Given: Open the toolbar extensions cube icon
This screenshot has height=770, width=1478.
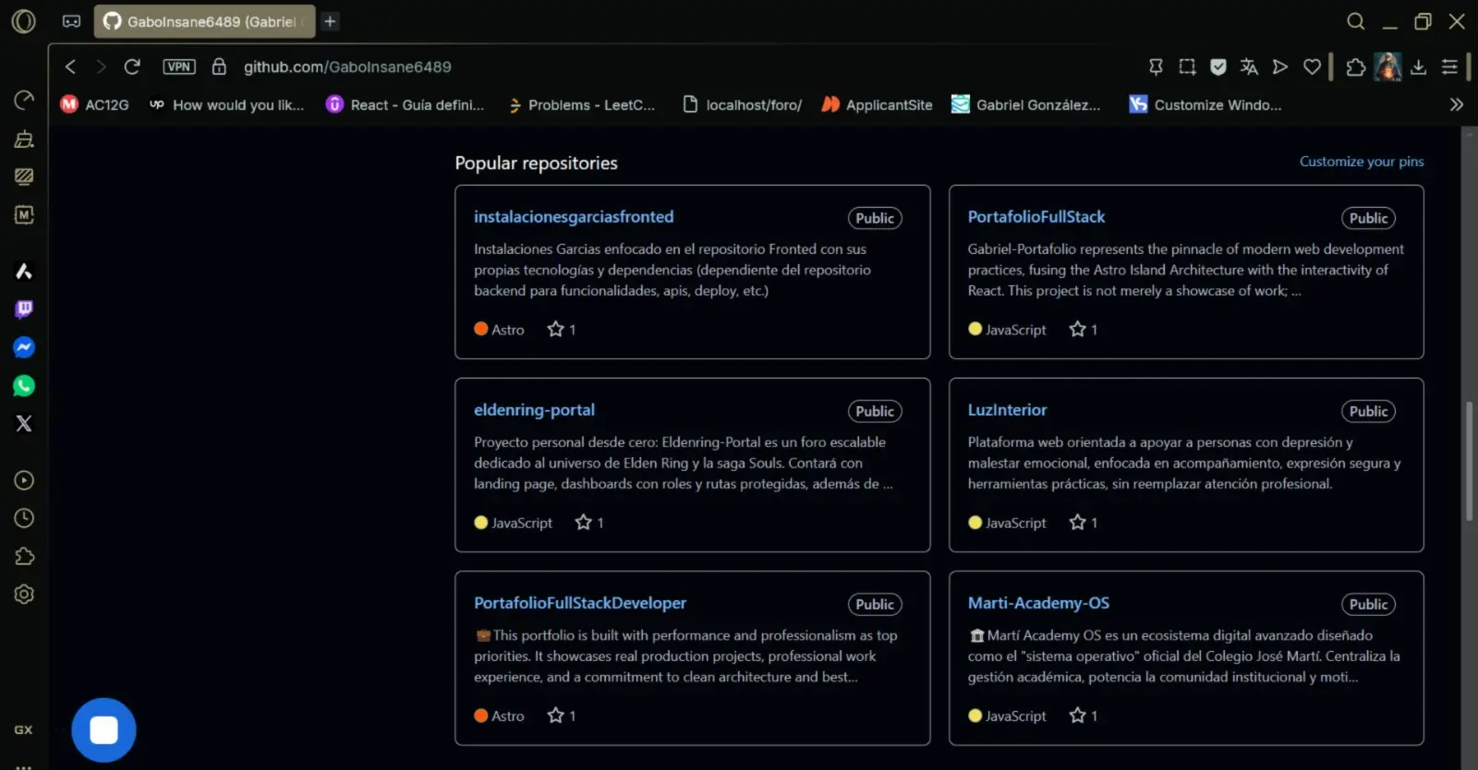Looking at the screenshot, I should coord(1355,66).
